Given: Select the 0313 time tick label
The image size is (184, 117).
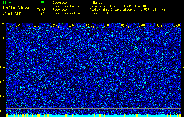Looking at the screenshot, I should click(x=54, y=26).
